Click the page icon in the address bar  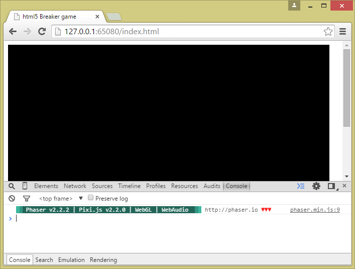58,32
